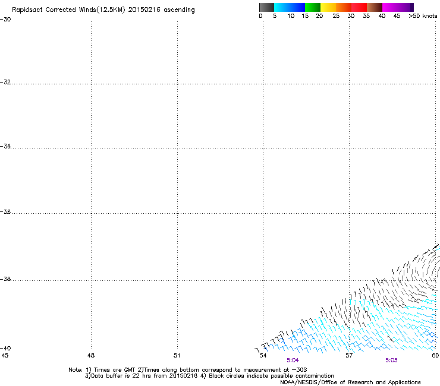Click the '54' longitude axis label
Image resolution: width=440 pixels, height=386 pixels.
click(x=263, y=356)
